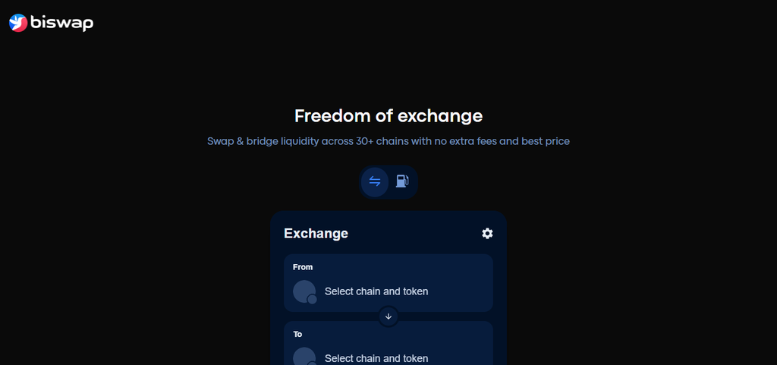Viewport: 777px width, 365px height.
Task: Click the swap & bridge liquidity subtitle
Action: pos(388,141)
